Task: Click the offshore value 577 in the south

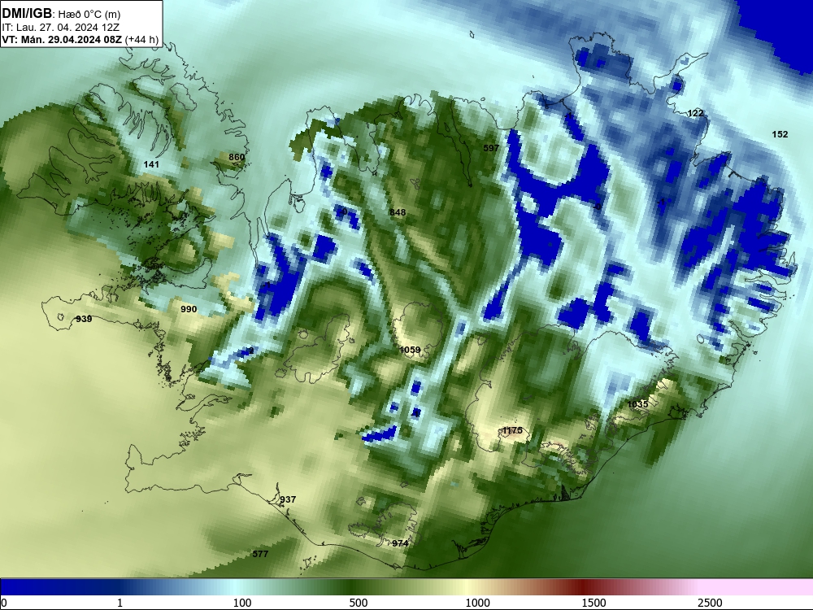Action: (x=260, y=554)
